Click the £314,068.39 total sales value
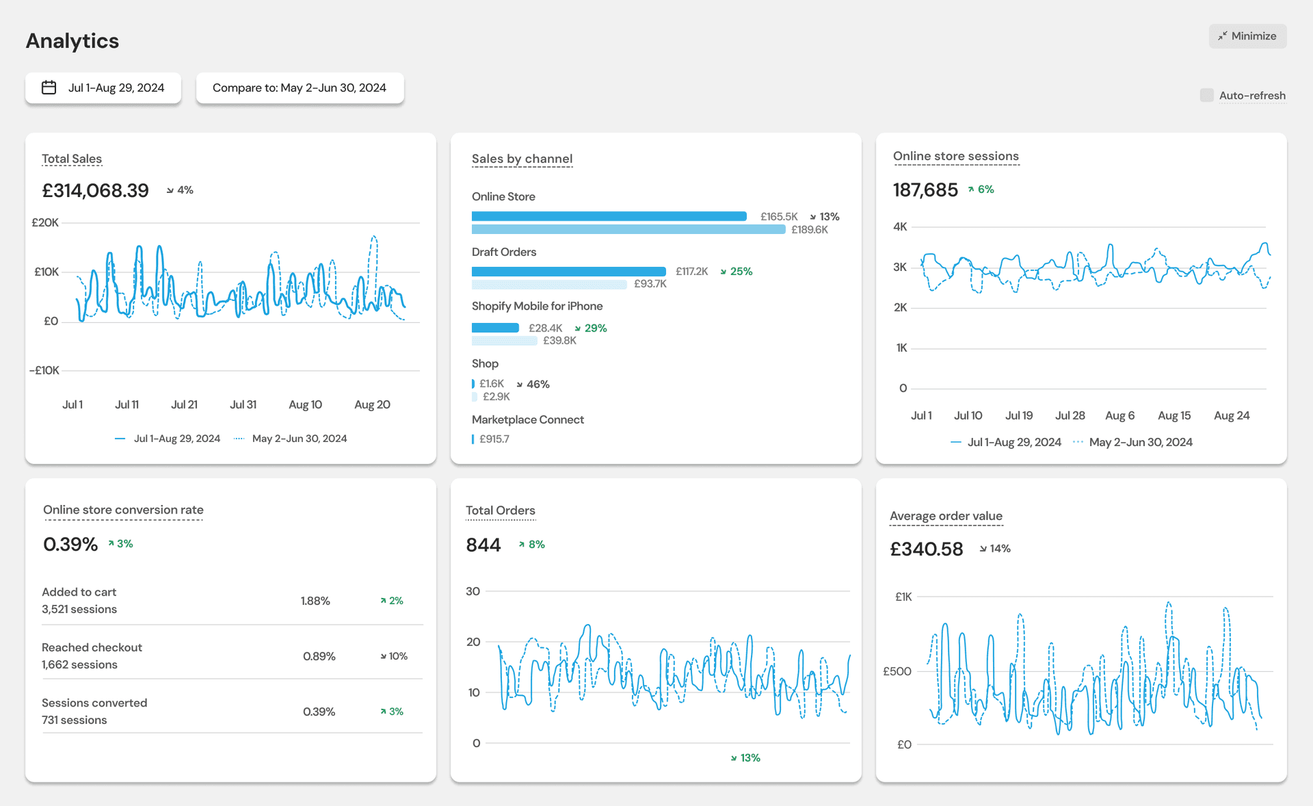Image resolution: width=1313 pixels, height=806 pixels. (96, 190)
